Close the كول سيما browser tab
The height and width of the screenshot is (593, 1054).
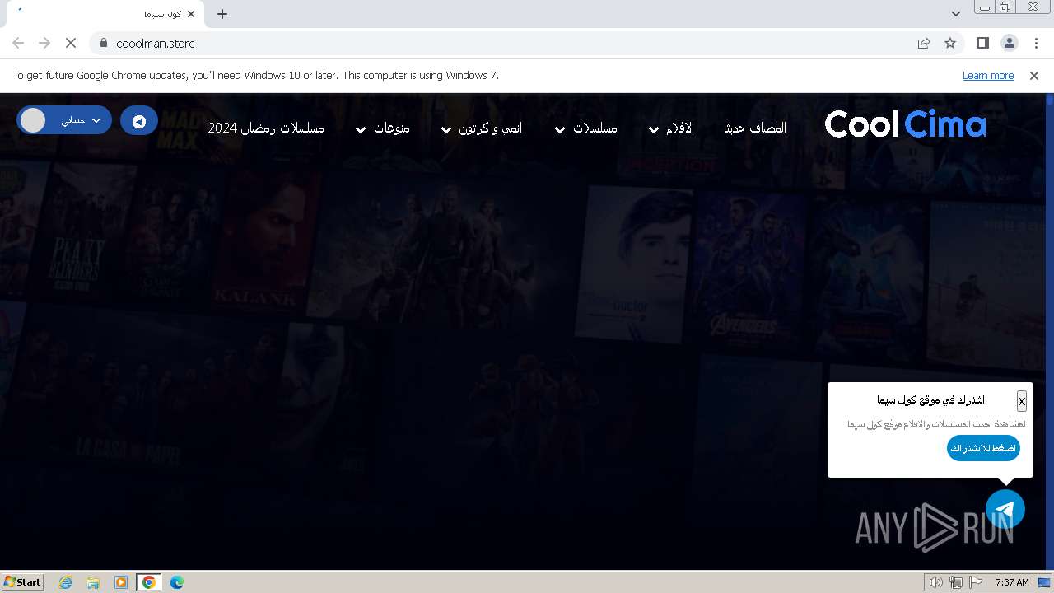[191, 14]
